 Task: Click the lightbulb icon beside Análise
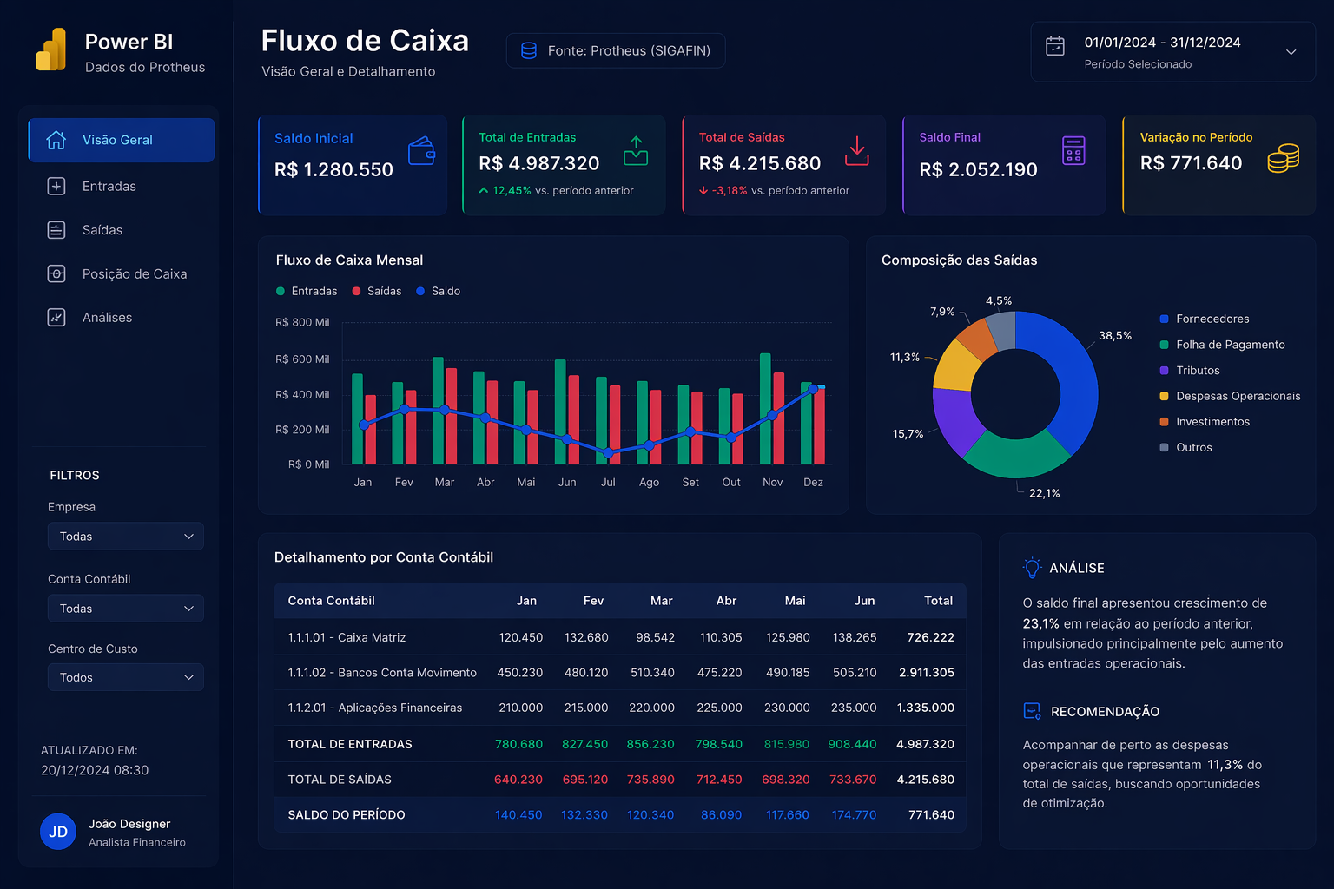pos(1032,568)
